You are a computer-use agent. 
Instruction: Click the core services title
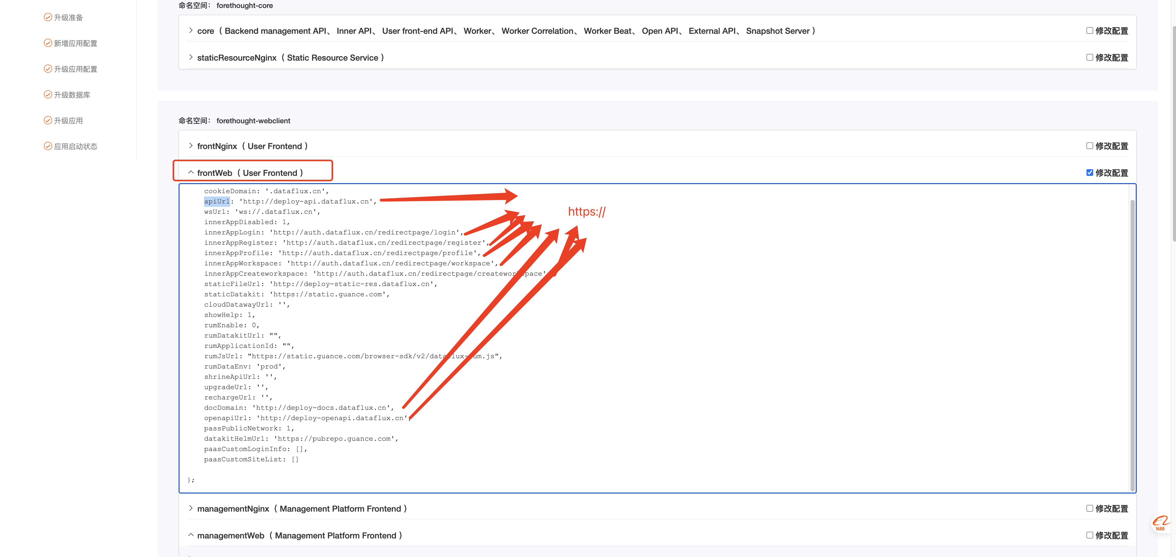(506, 31)
